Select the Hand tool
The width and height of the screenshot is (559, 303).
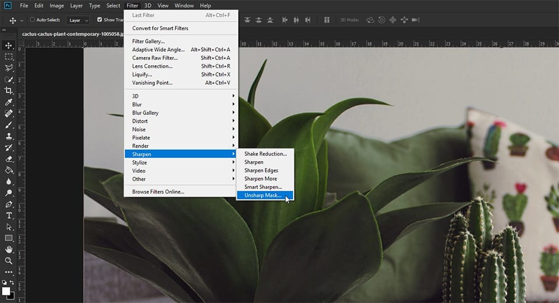point(9,249)
